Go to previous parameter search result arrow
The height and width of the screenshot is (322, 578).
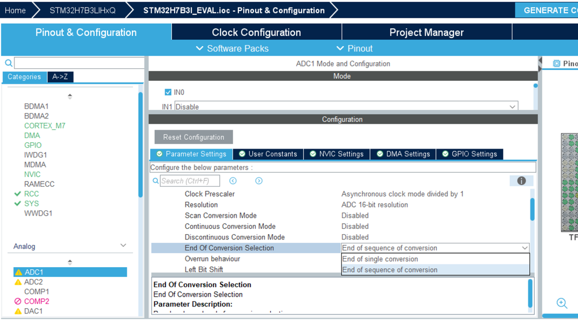pos(233,181)
